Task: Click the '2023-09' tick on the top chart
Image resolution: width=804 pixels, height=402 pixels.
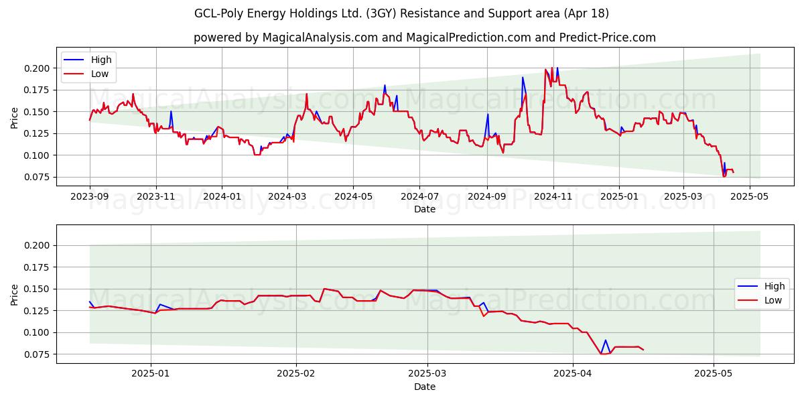Action: (90, 196)
